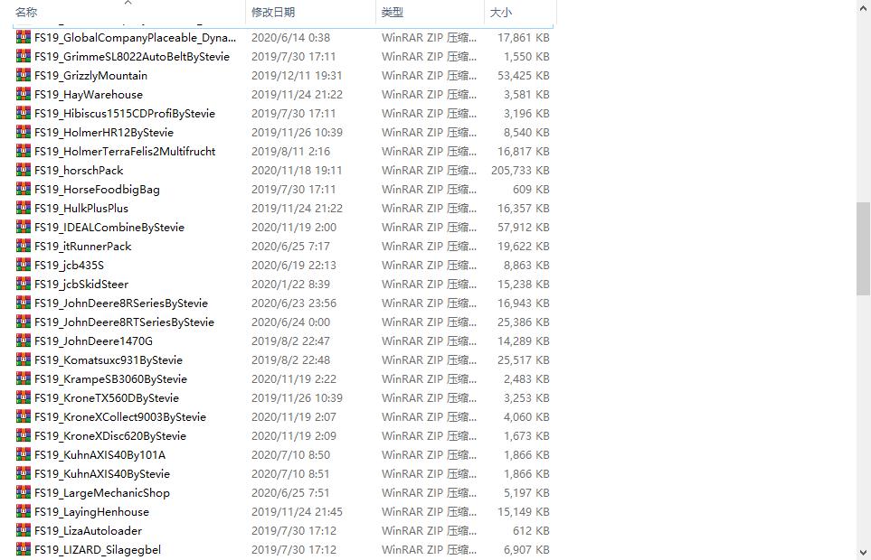Screen dimensions: 871x560
Task: Click the date 2020/1/22 8:39
Action: pos(290,284)
